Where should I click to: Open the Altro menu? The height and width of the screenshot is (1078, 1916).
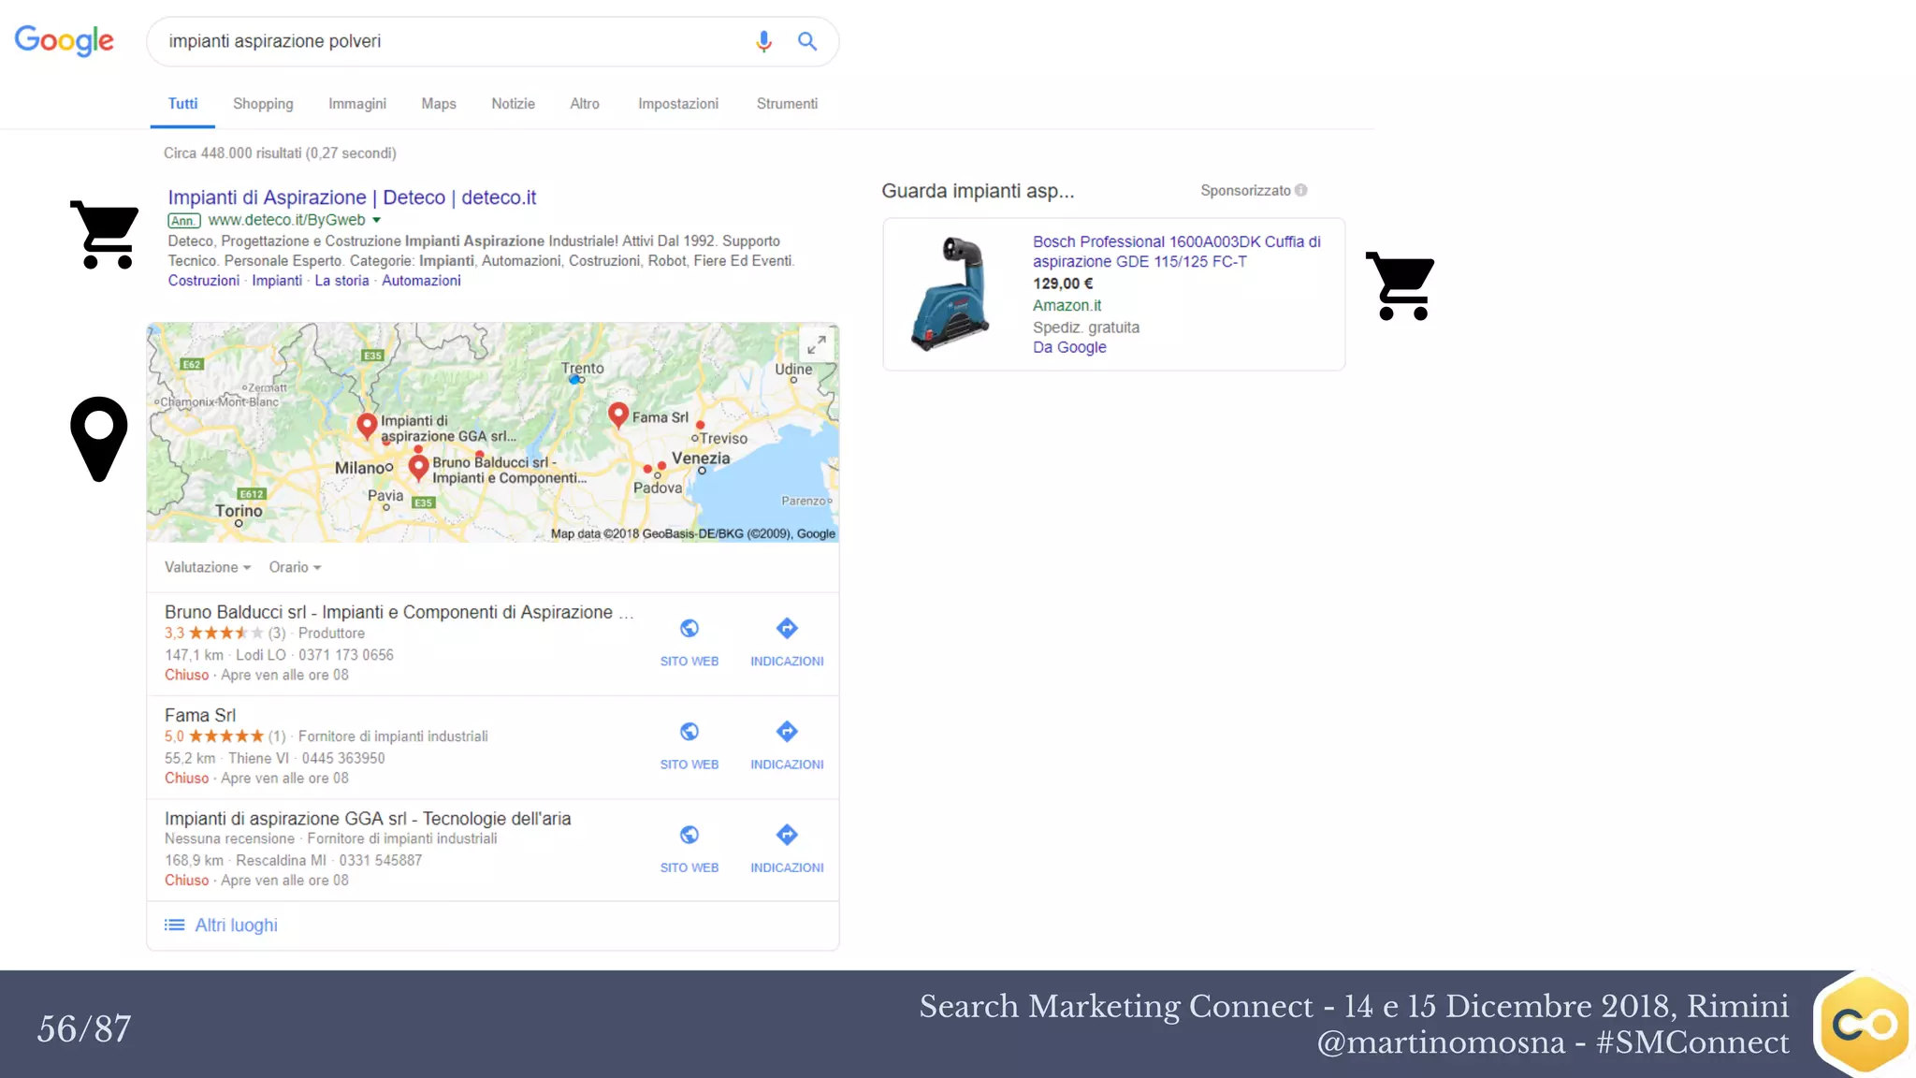point(585,104)
